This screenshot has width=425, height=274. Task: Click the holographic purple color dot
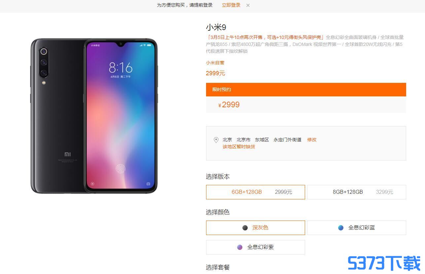pyautogui.click(x=240, y=247)
